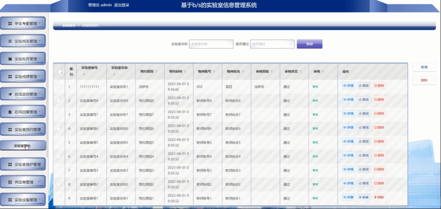This screenshot has height=209, width=441.
Task: Sort by 审核回复 using its sort arrows
Action: pyautogui.click(x=271, y=72)
